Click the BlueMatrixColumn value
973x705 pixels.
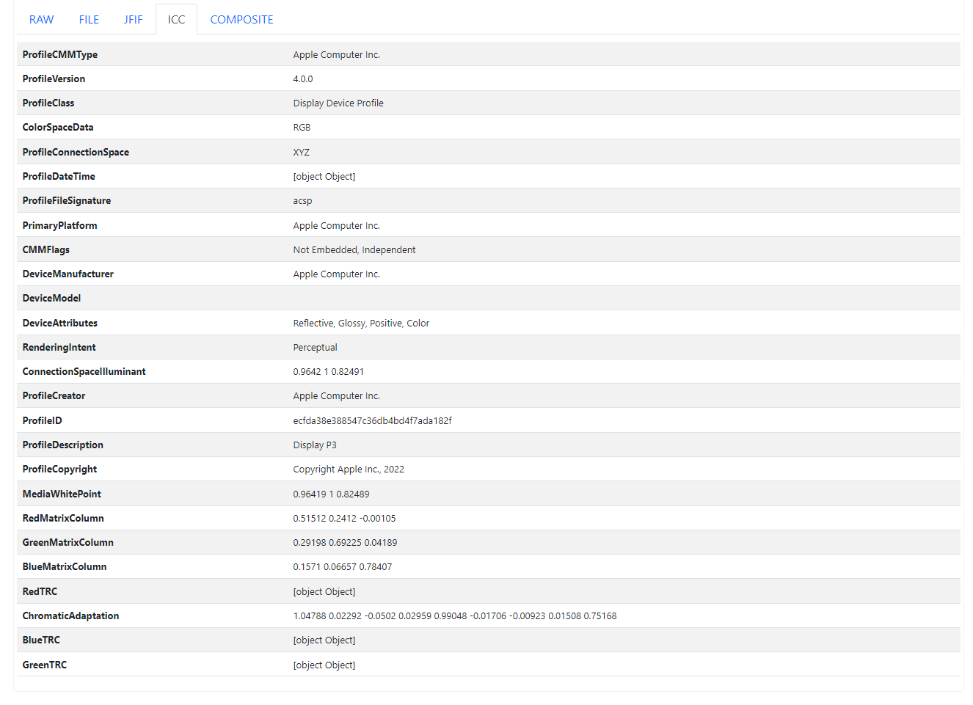[343, 567]
